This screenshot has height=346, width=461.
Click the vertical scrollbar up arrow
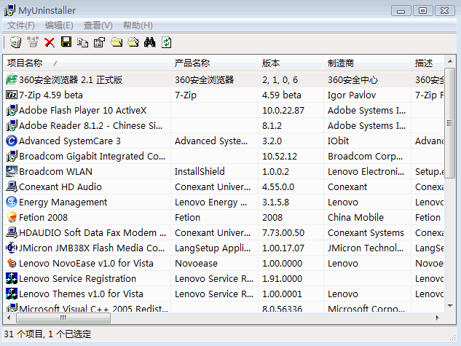[x=450, y=61]
